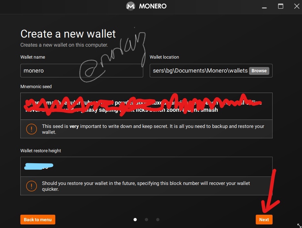Click the Wallet restore height field
Viewport: 302px width, 228px height.
(x=146, y=167)
